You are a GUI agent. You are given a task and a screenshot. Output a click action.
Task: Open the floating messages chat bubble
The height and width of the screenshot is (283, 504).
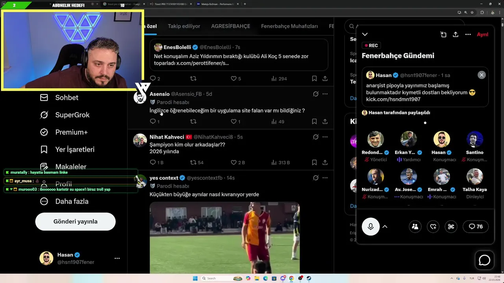pyautogui.click(x=484, y=260)
